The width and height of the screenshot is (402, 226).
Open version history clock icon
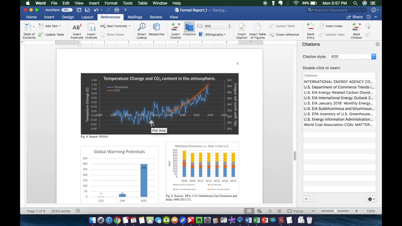pos(369,17)
